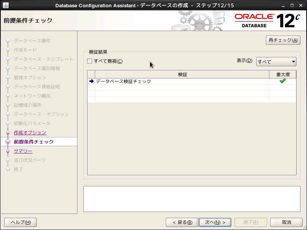The width and height of the screenshot is (307, 230).
Task: Click the 検証 column header
Action: 182,74
